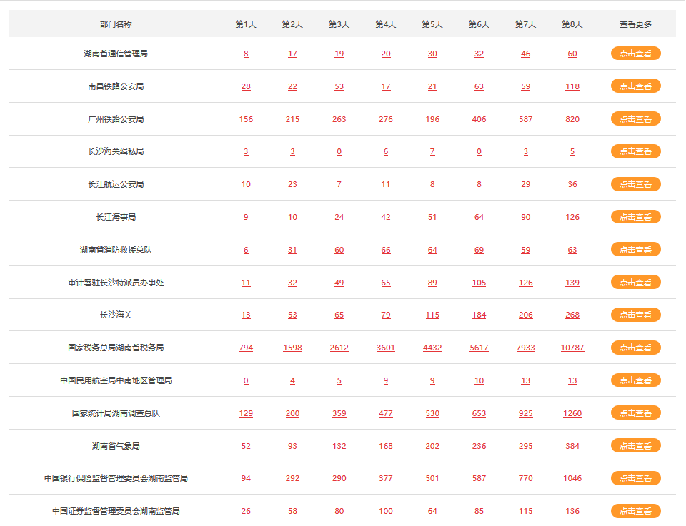Open 点击查看 for 中国证券监督管理委员会湖南监管局
This screenshot has width=686, height=526.
point(635,511)
